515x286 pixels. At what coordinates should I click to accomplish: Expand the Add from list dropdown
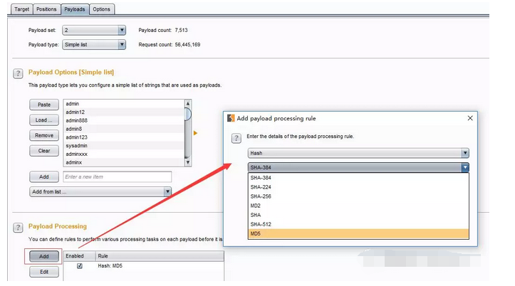point(100,191)
